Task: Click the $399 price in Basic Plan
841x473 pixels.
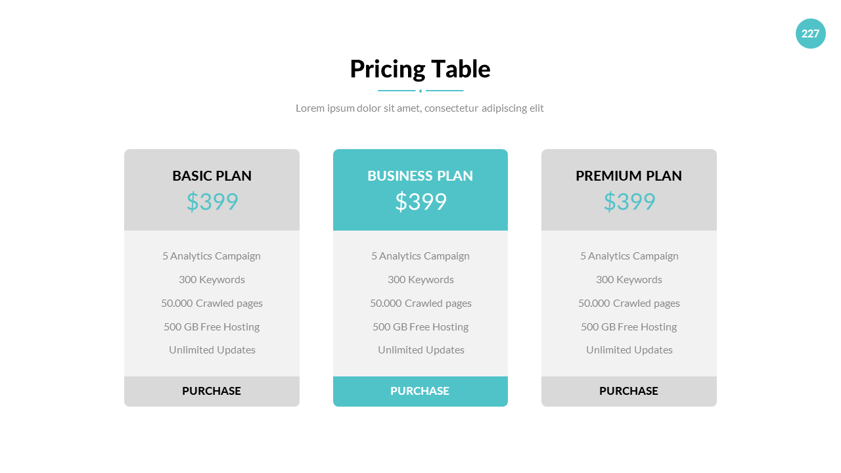Action: pos(212,202)
